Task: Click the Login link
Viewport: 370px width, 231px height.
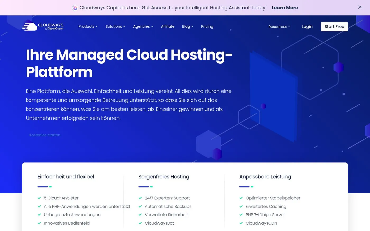Action: coord(307,27)
